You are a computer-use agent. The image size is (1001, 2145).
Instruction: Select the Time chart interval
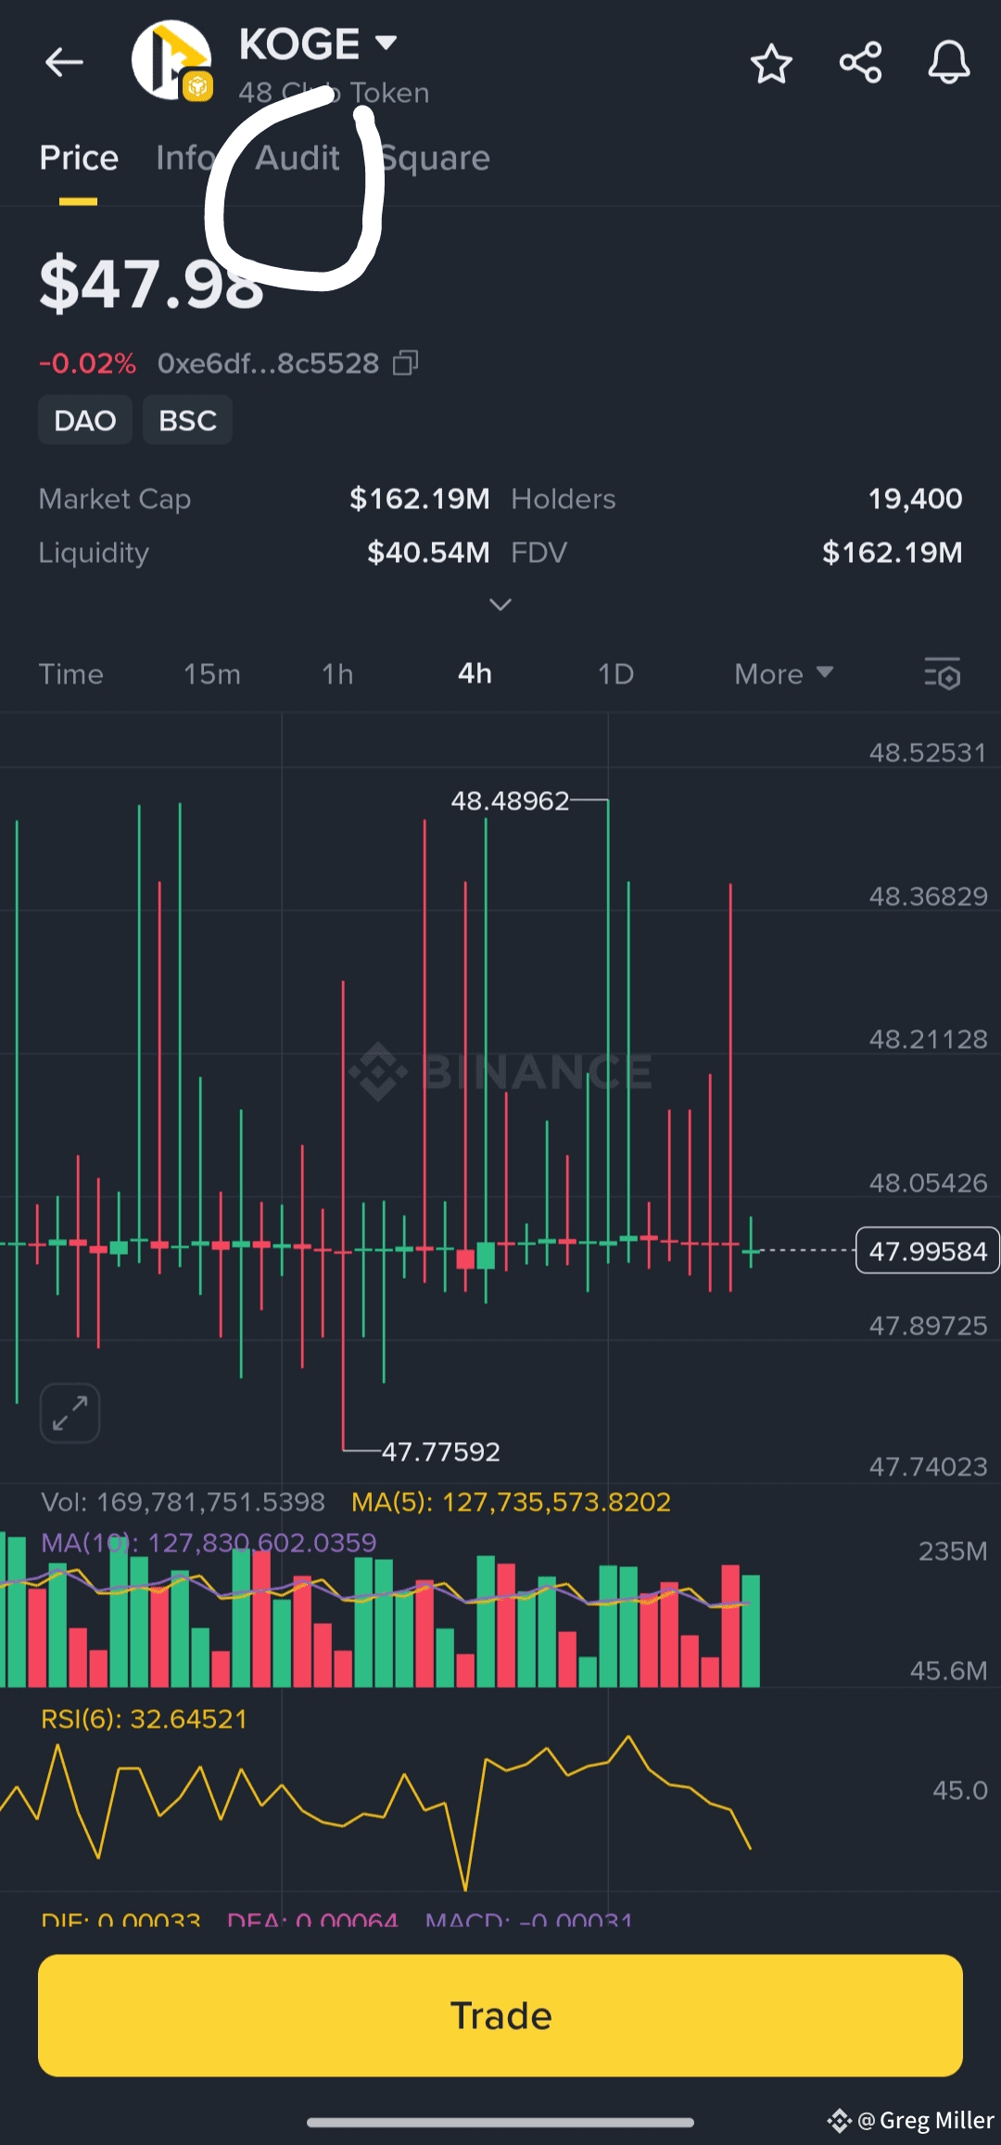click(71, 674)
